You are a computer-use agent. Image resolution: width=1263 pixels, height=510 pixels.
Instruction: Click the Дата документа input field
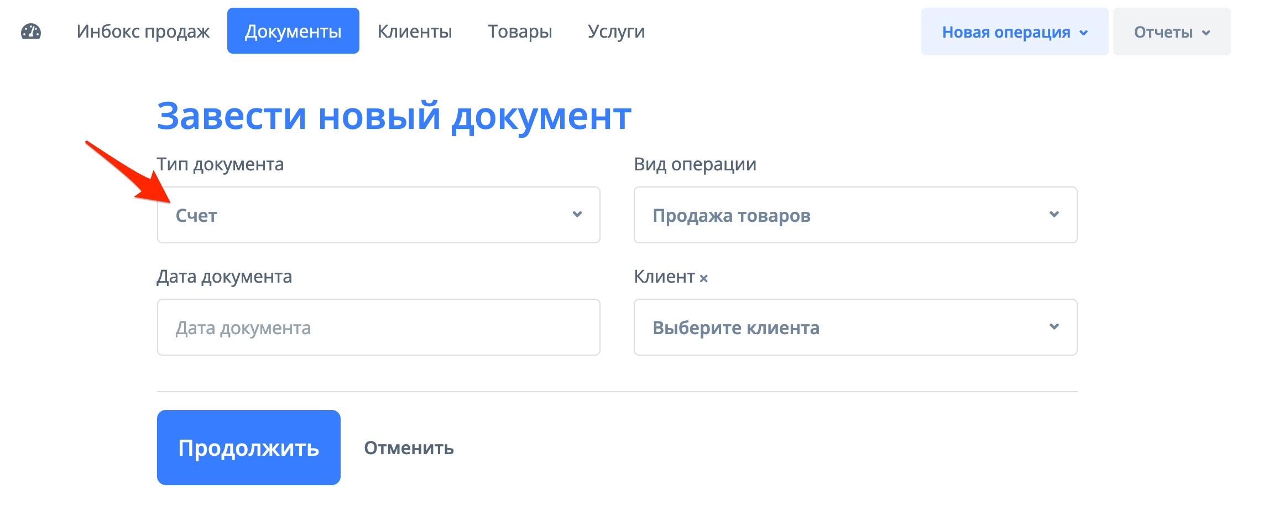(378, 327)
